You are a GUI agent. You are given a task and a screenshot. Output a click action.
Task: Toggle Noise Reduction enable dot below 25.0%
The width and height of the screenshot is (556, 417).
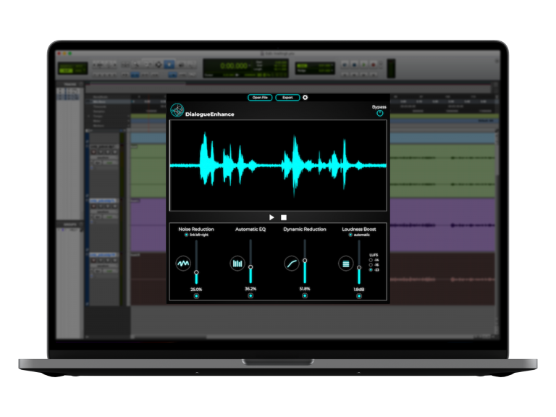coord(196,295)
